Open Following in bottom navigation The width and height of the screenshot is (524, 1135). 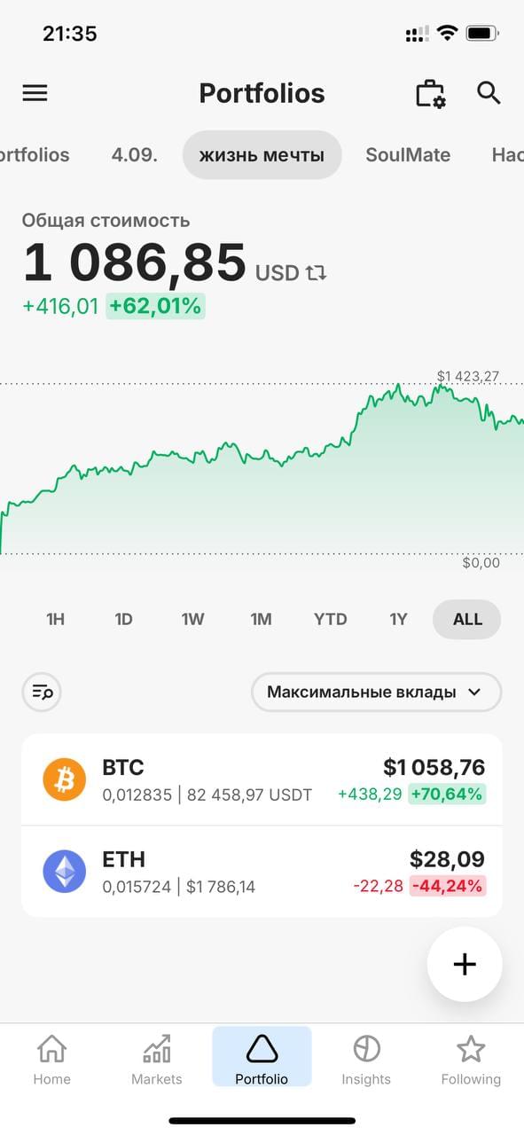coord(471,1059)
